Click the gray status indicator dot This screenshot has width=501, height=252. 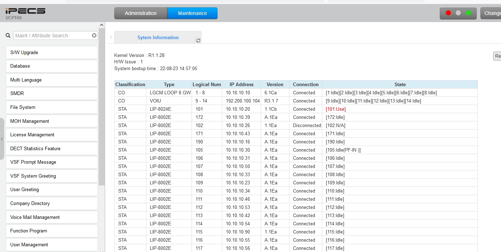click(x=458, y=13)
